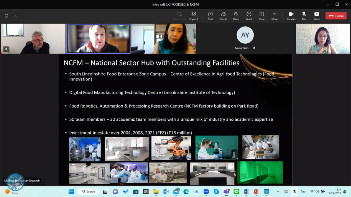Select the active speaker's highlighted video tile
Viewport: 351px width, 197px height.
pos(98,39)
